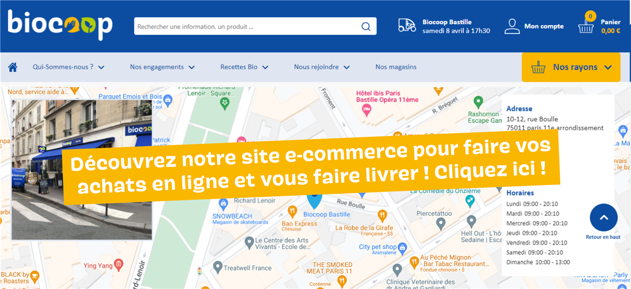631x289 pixels.
Task: Open the Nos rayons dropdown
Action: pos(571,67)
